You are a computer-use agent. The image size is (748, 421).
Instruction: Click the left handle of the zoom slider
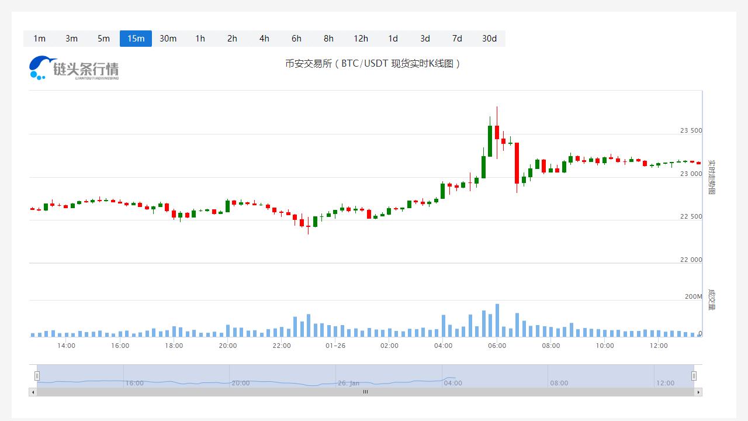point(37,376)
